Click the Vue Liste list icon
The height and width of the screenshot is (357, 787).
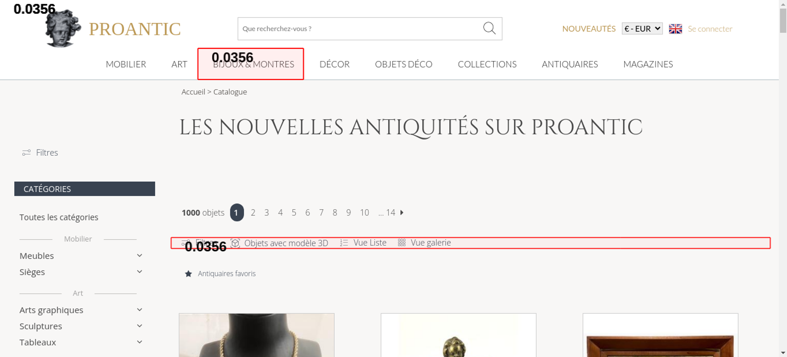pos(344,243)
